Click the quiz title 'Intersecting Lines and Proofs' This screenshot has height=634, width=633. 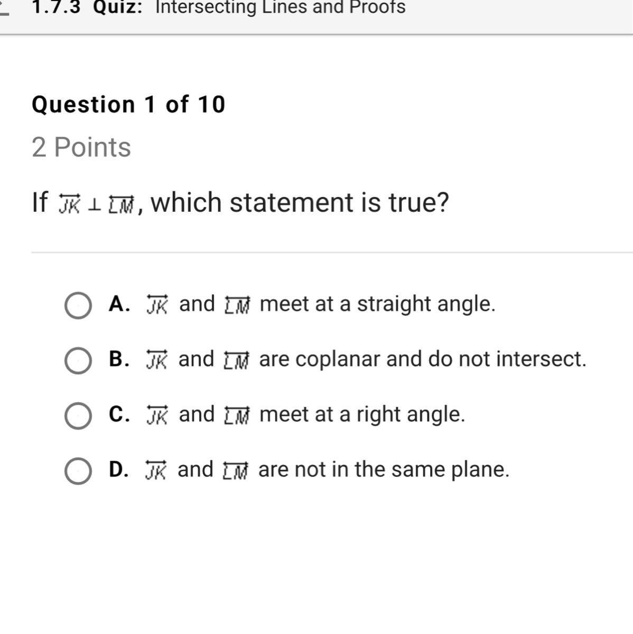click(280, 8)
